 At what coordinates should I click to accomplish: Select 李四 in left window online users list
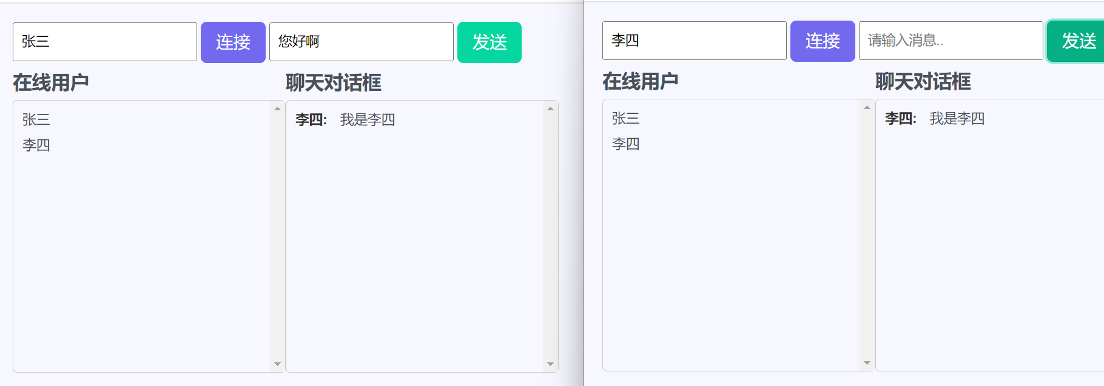[36, 145]
